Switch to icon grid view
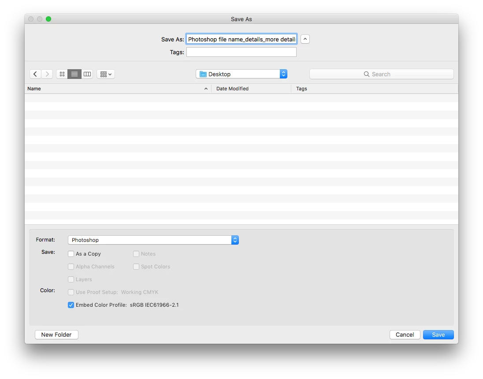The width and height of the screenshot is (483, 379). coord(62,74)
